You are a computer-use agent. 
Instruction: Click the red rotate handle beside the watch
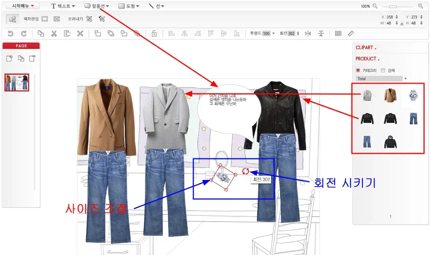[x=245, y=172]
